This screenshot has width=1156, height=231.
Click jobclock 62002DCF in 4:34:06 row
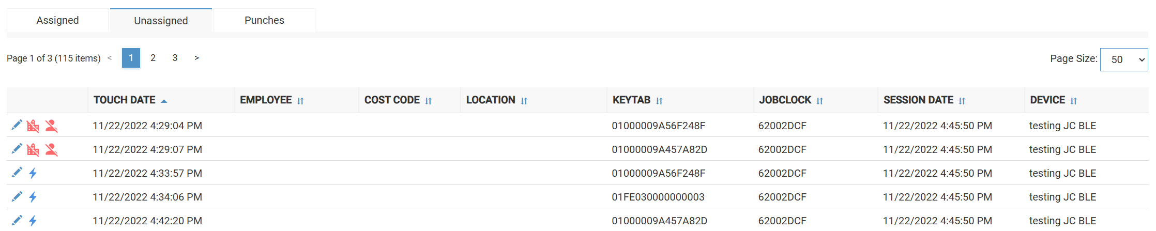pos(782,197)
